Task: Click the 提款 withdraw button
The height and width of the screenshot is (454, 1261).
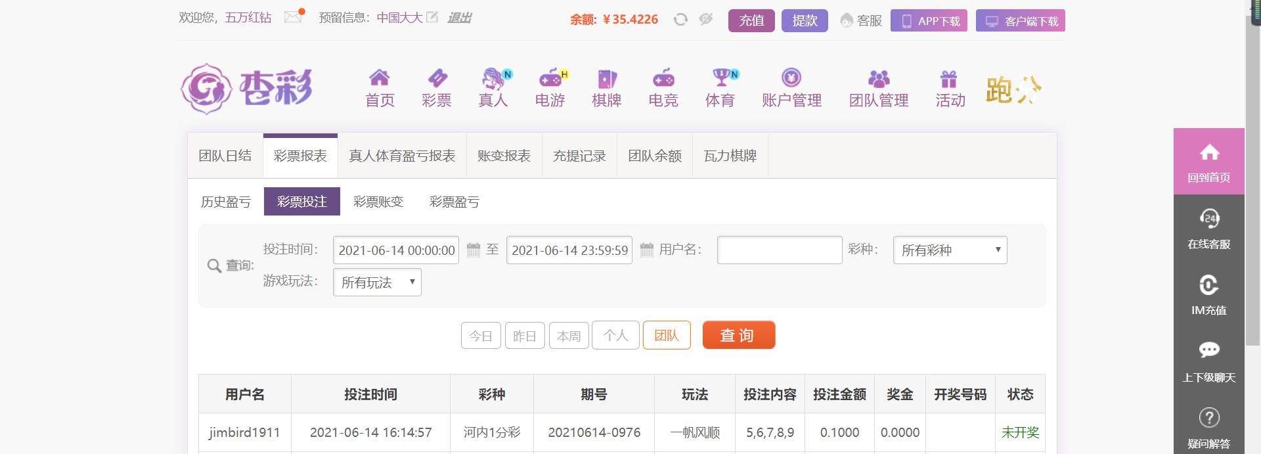Action: [x=805, y=20]
